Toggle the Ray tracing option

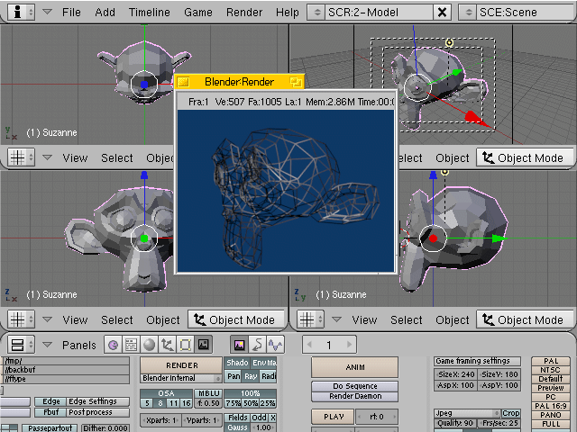coord(251,376)
